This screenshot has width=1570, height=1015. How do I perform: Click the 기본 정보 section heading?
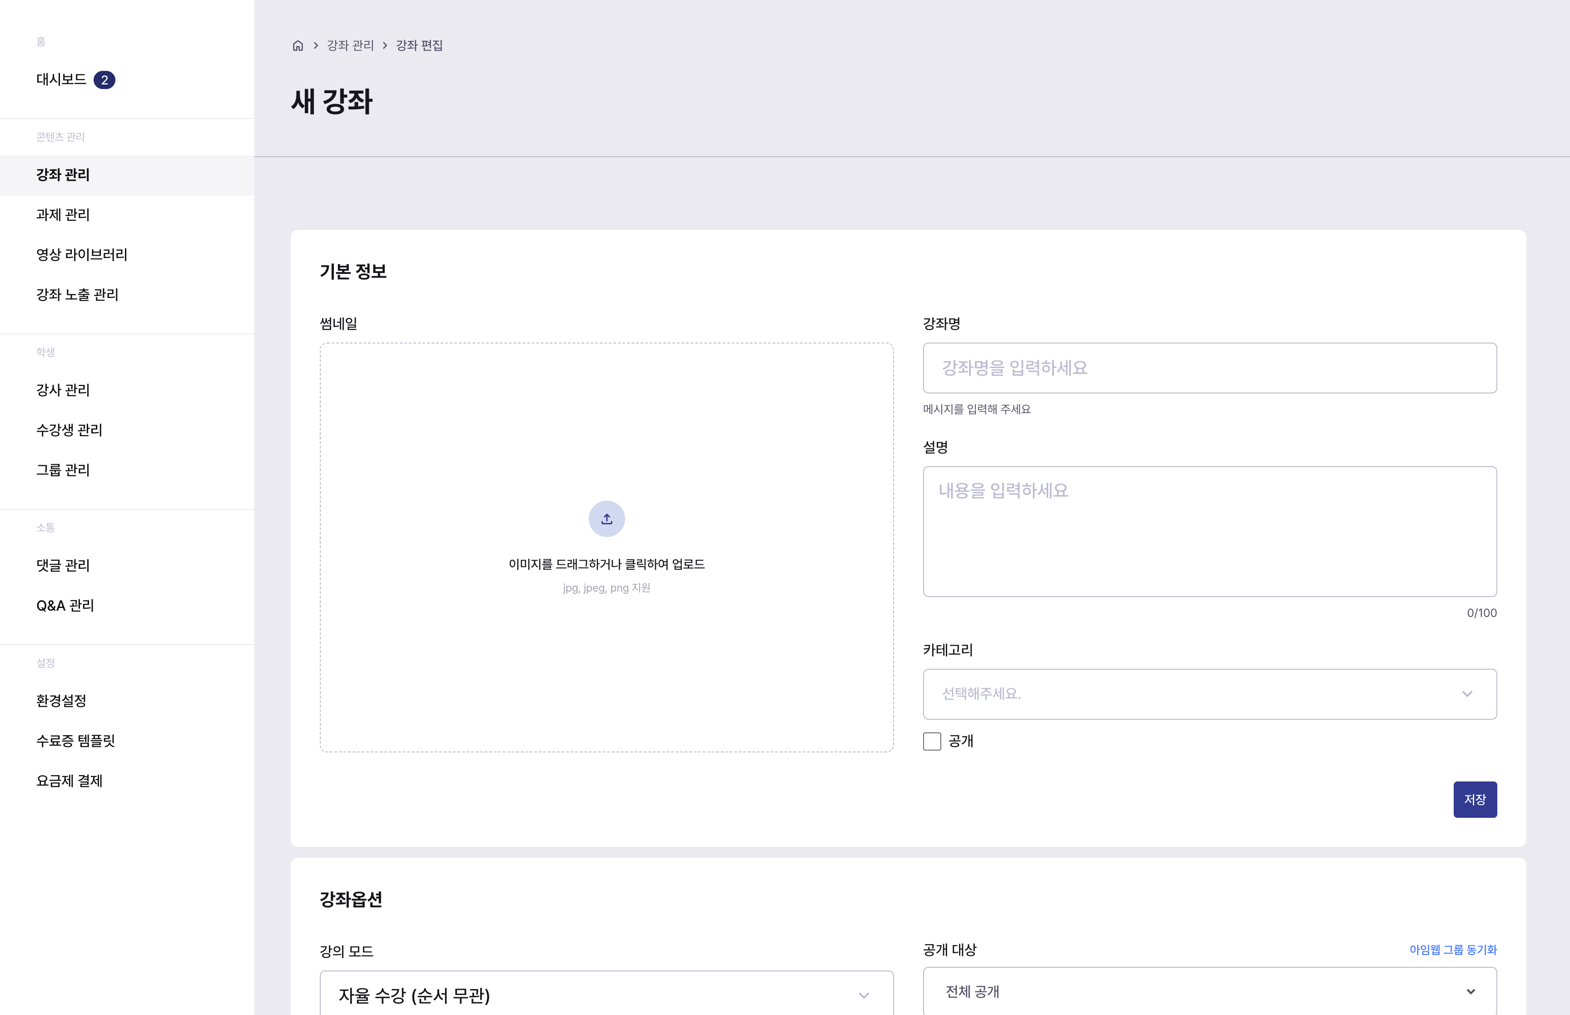click(x=353, y=272)
